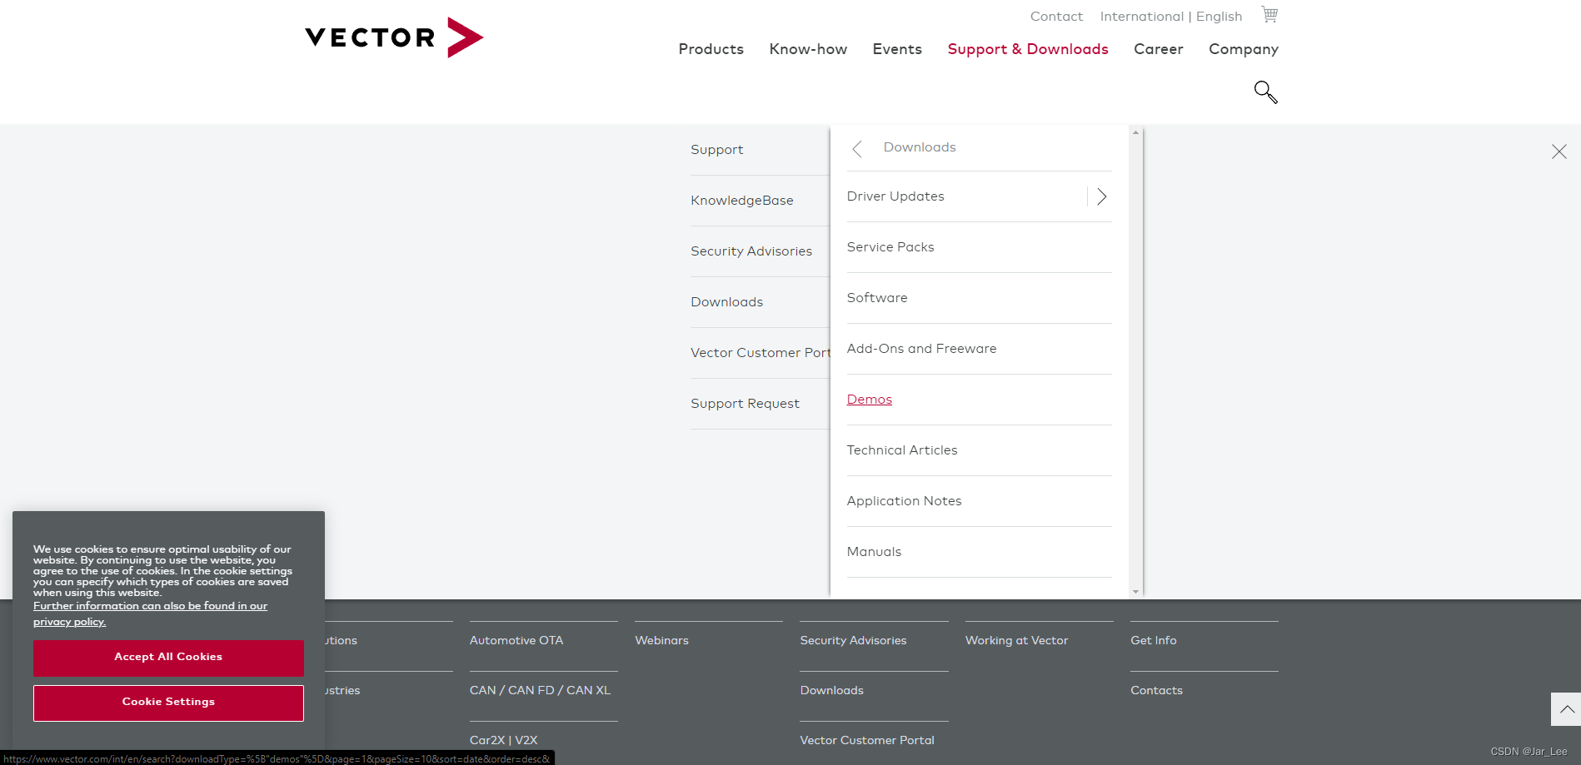1581x765 pixels.
Task: Open the Events menu
Action: pyautogui.click(x=897, y=49)
